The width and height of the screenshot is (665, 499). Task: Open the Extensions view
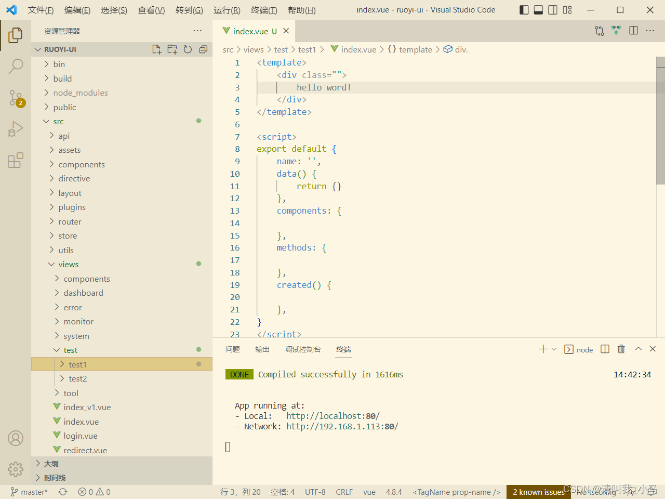[16, 160]
